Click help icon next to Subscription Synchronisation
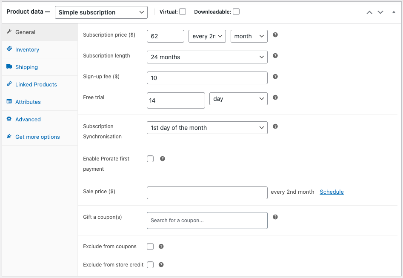Screen dimensions: 403x278 pyautogui.click(x=275, y=126)
